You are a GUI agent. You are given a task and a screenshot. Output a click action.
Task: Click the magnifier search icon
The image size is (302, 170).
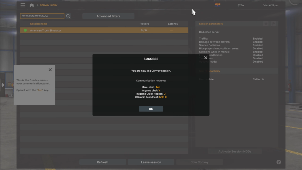click(x=68, y=16)
